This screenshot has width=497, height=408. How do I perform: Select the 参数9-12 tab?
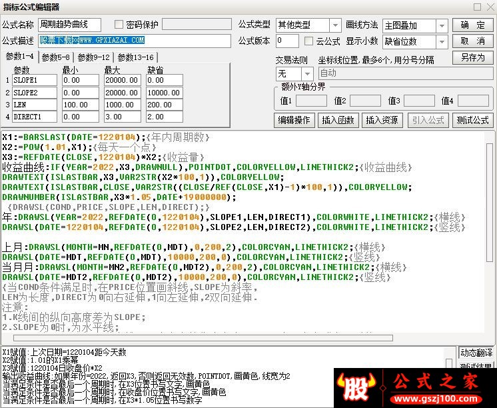pyautogui.click(x=93, y=57)
